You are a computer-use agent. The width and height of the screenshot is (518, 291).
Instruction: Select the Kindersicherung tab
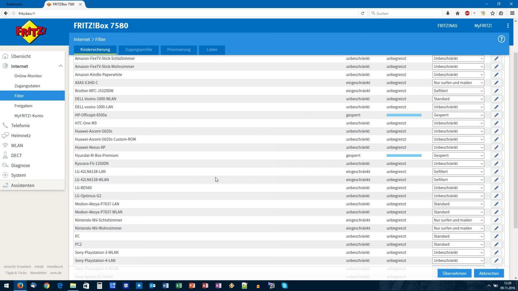[95, 49]
